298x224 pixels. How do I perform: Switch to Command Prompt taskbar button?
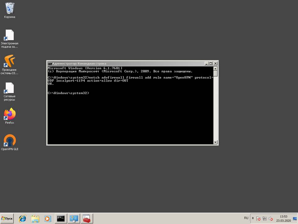pyautogui.click(x=61, y=218)
